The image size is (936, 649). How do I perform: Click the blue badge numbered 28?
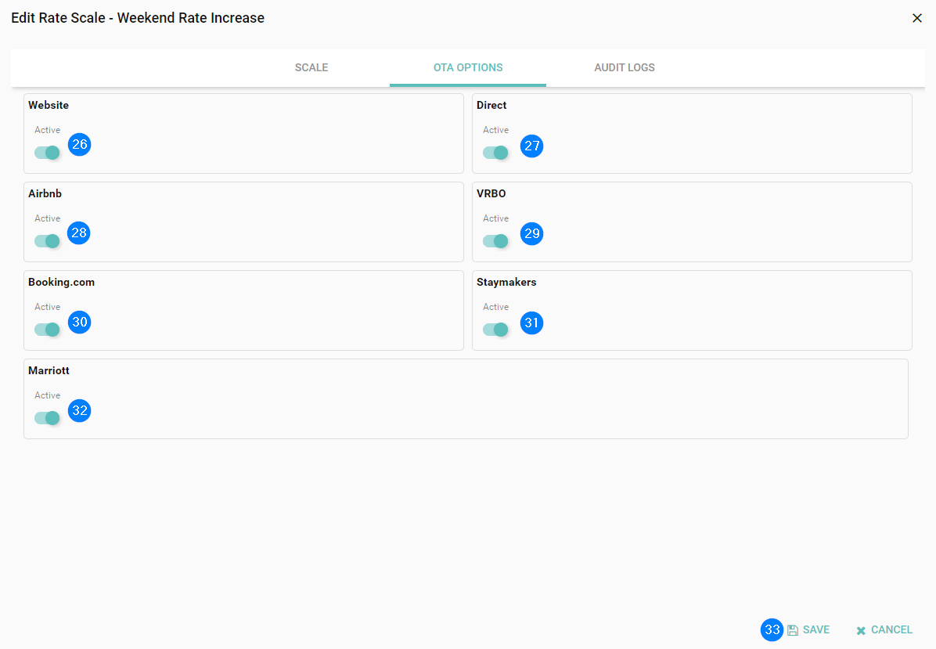click(x=79, y=233)
